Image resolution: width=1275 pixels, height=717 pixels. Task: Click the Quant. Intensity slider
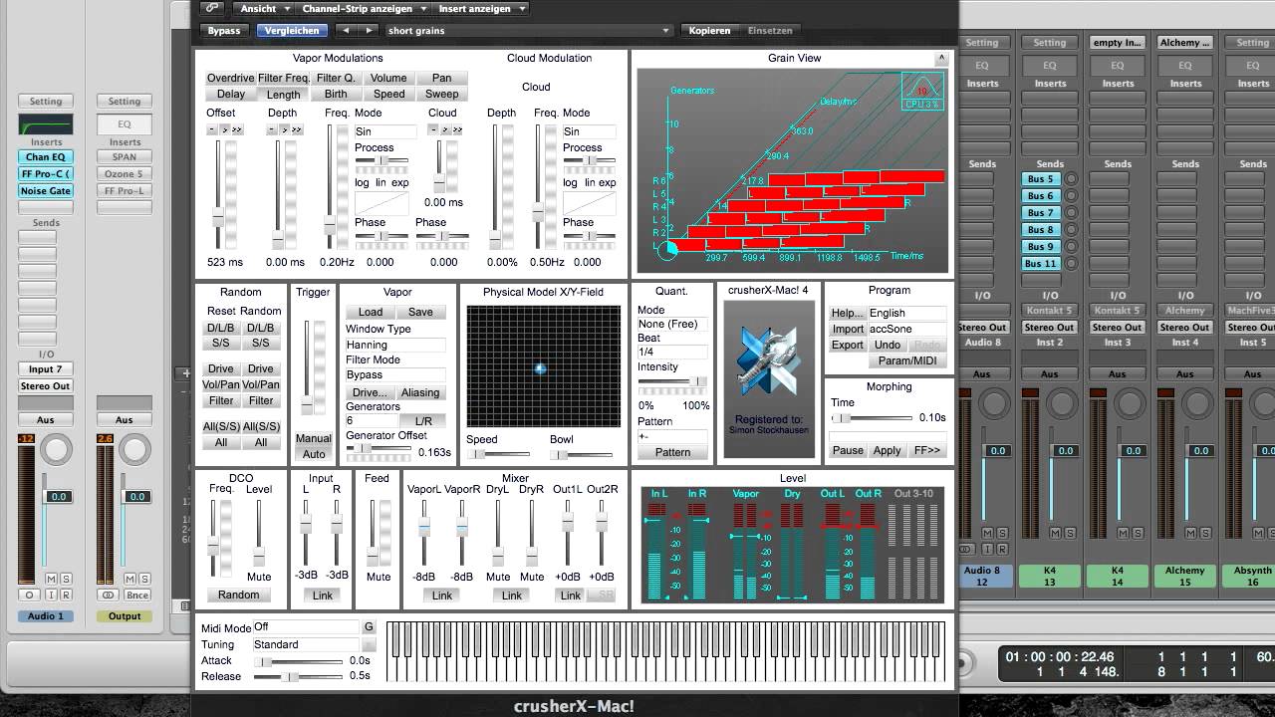(x=672, y=381)
